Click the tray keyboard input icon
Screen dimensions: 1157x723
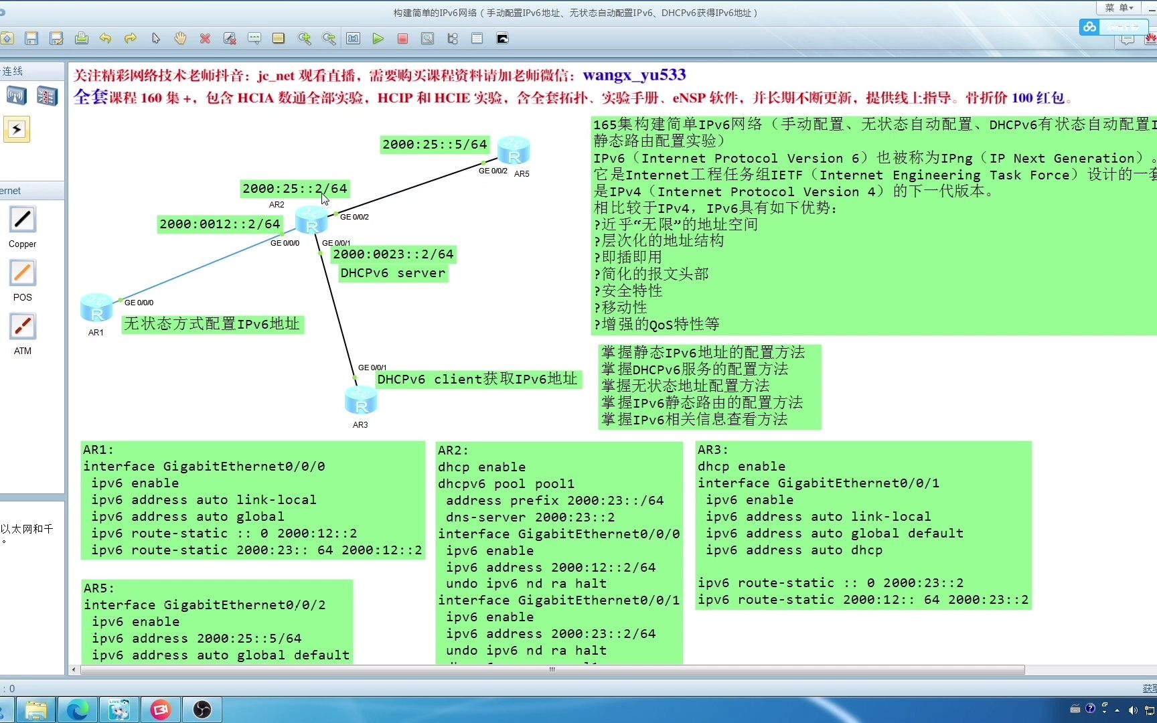click(x=1075, y=708)
